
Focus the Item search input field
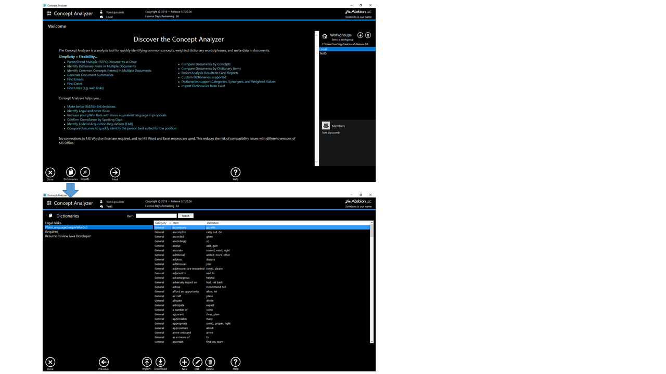click(156, 216)
